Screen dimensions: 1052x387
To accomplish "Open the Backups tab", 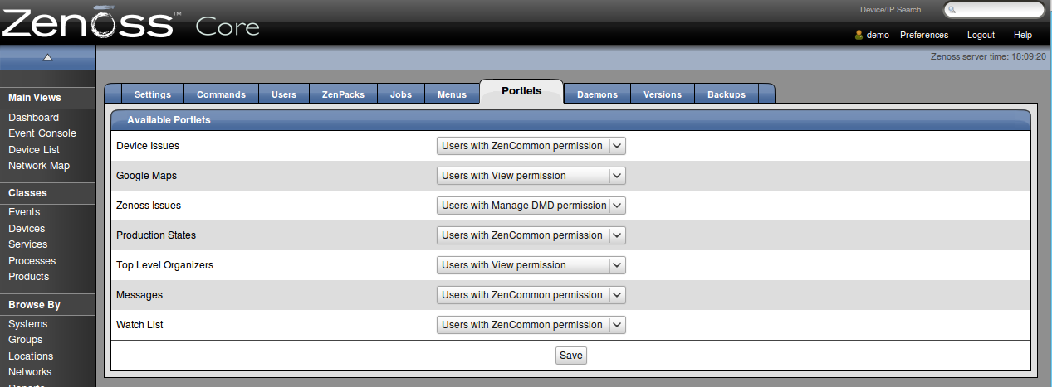I will 726,94.
